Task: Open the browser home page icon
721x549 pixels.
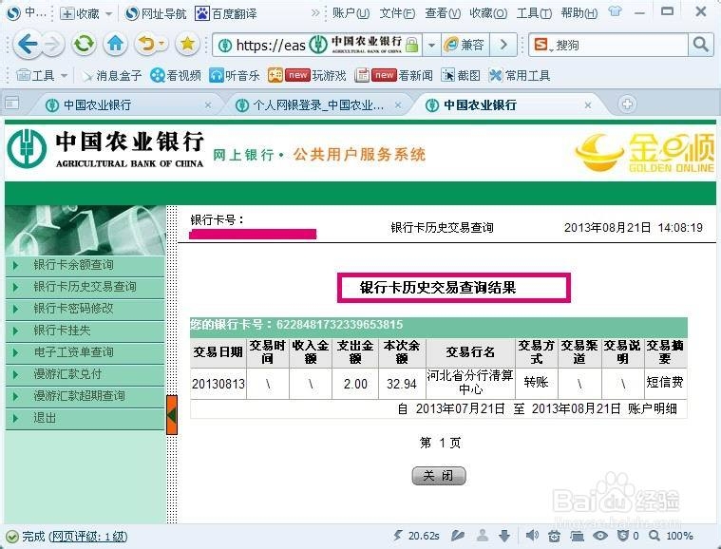Action: (115, 45)
